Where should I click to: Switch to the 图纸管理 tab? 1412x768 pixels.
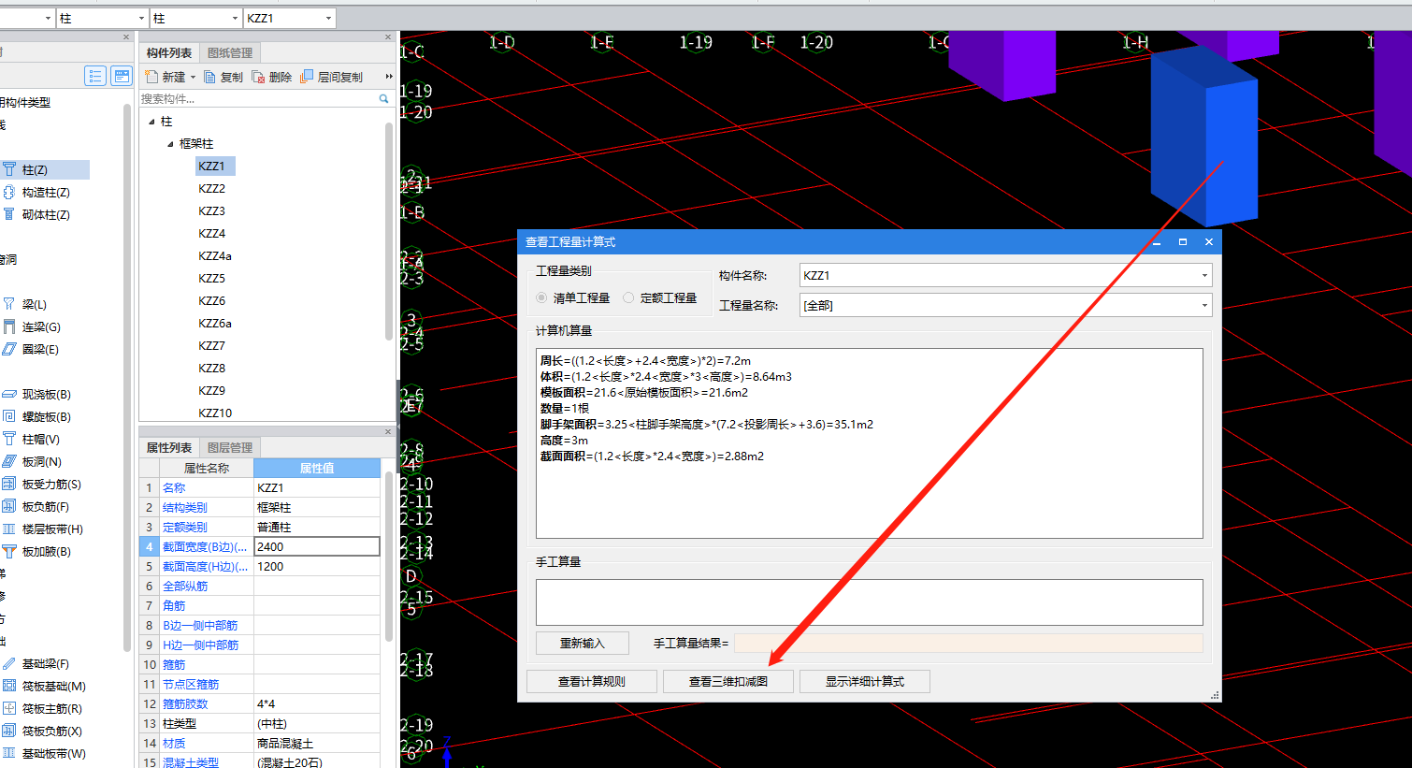pos(230,53)
